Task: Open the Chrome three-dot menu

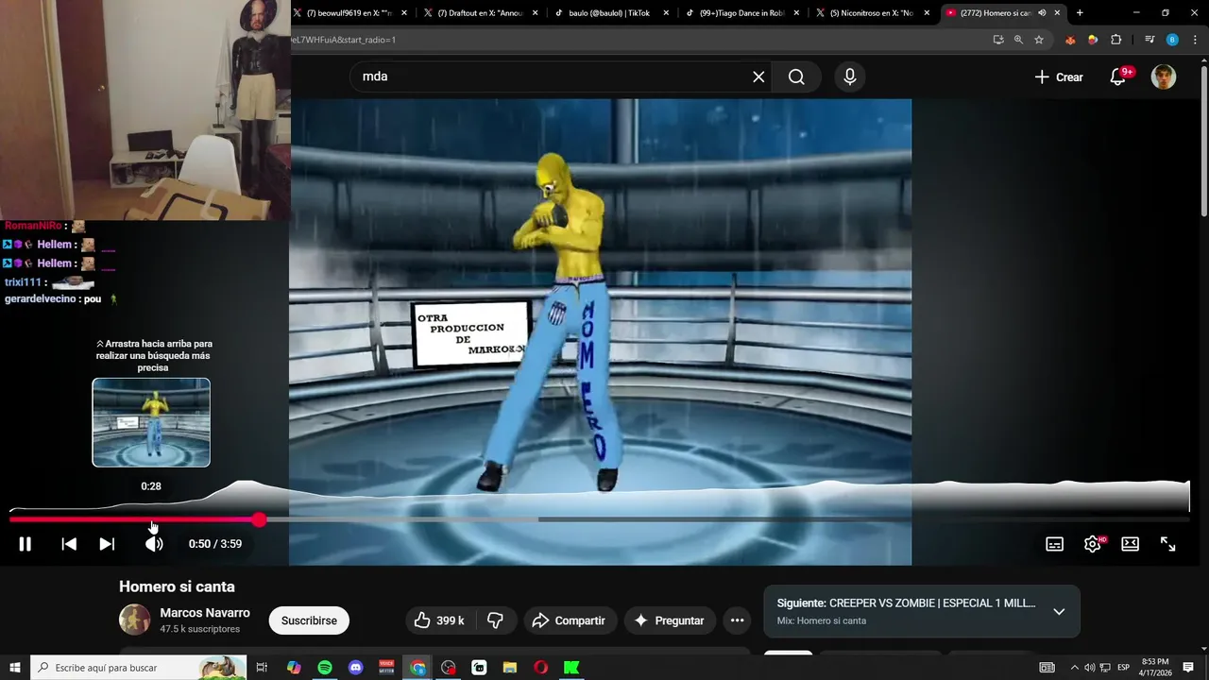Action: (1195, 40)
